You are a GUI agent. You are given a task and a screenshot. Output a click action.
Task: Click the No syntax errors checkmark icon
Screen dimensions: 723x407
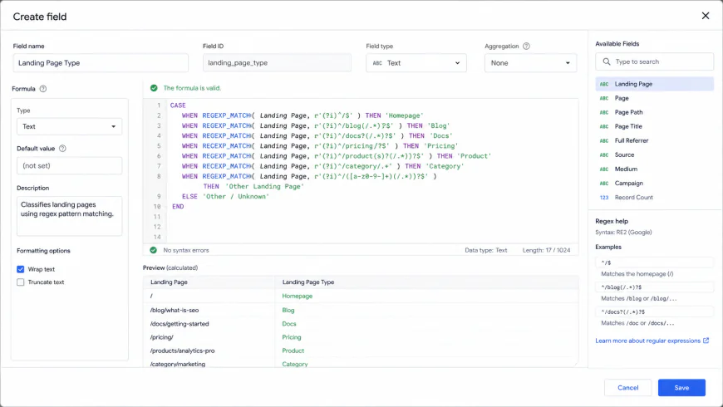tap(154, 250)
